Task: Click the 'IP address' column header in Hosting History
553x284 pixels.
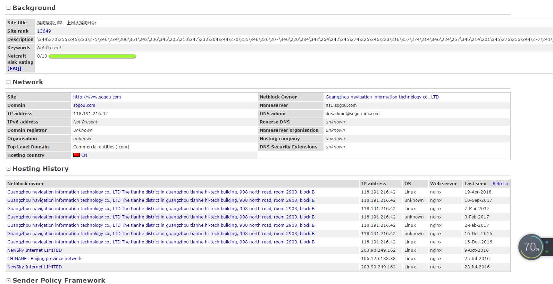Action: tap(374, 183)
